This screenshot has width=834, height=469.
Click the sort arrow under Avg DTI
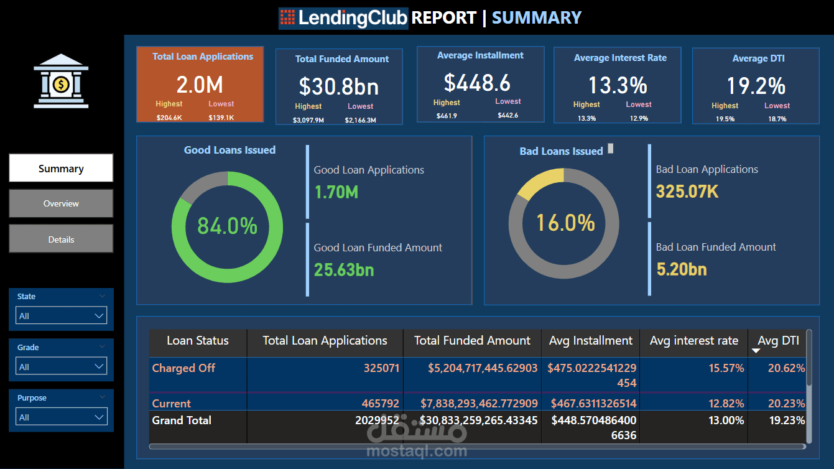click(756, 351)
